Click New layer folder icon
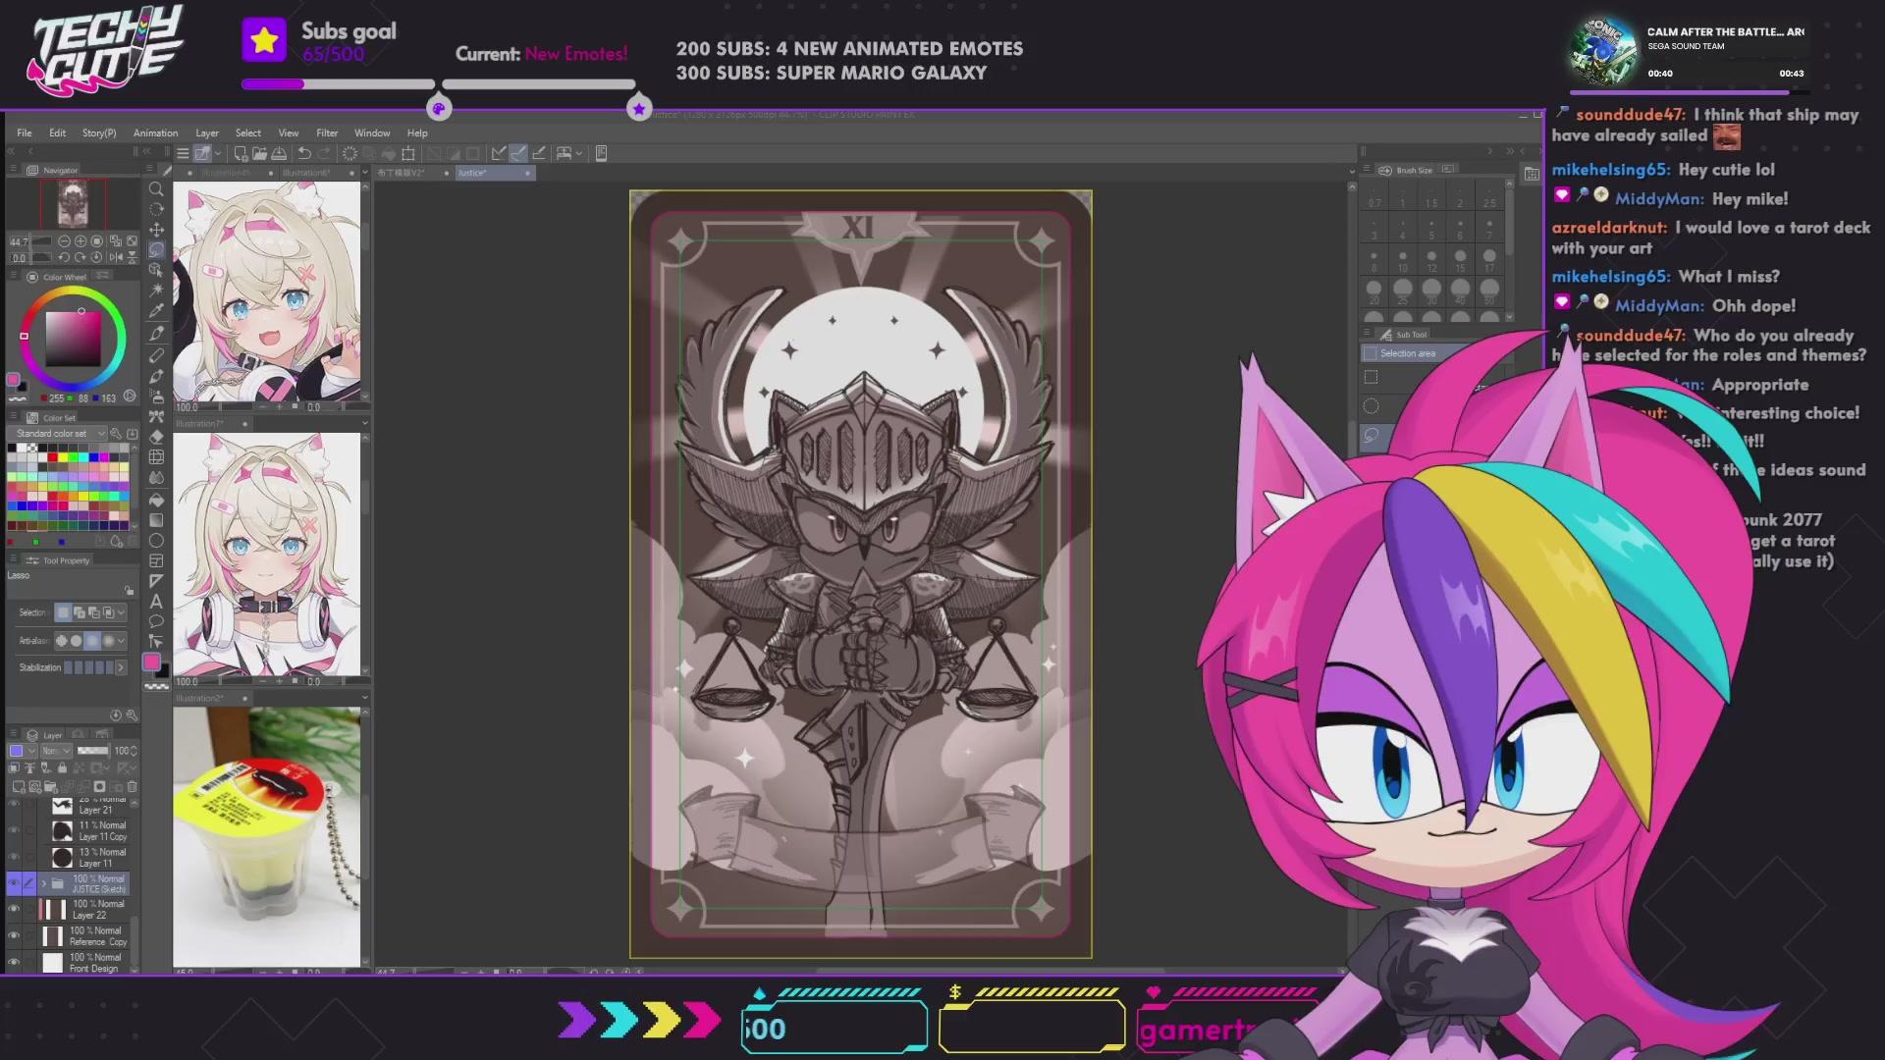This screenshot has width=1885, height=1060. click(x=52, y=786)
